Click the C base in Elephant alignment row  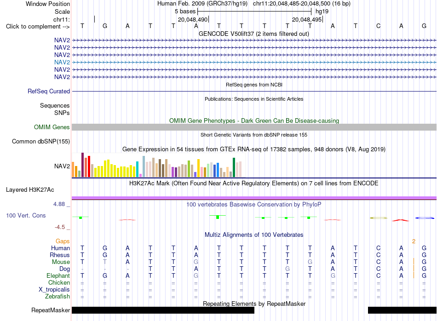(x=378, y=275)
